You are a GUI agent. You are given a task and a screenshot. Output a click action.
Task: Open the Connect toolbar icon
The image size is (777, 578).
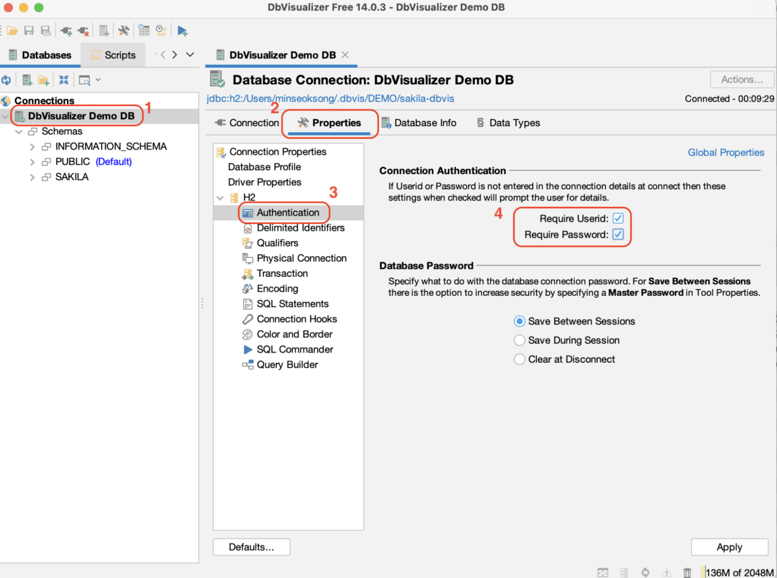66,30
